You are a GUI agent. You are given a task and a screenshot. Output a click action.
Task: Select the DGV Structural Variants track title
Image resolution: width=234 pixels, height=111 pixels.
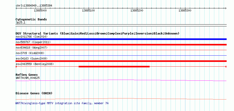[98, 33]
